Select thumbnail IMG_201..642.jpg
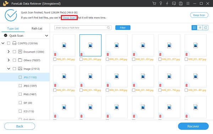Screen dimensions: 213x134 click(64, 45)
